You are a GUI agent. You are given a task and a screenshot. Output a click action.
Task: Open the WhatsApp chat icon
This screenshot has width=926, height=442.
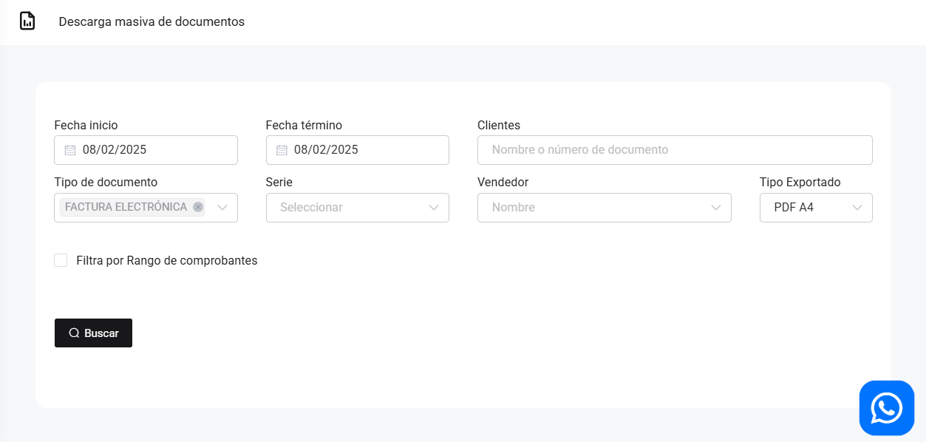886,408
